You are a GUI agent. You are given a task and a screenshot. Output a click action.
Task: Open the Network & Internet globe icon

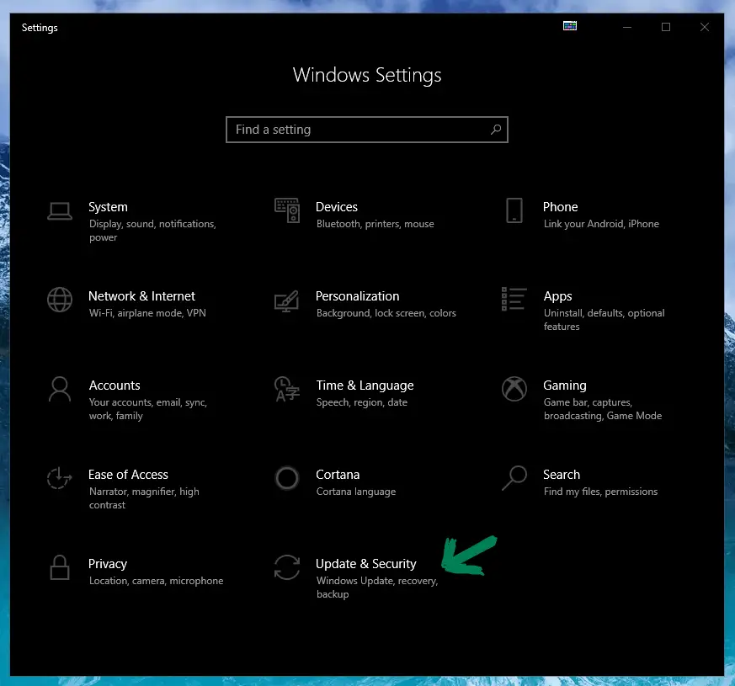pos(60,300)
